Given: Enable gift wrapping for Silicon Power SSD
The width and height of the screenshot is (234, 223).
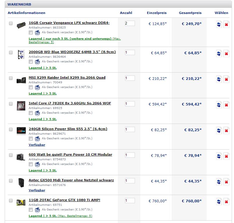Looking at the screenshot, I should click(31, 138).
